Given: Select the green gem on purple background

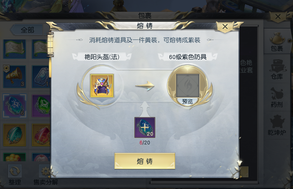Looking at the screenshot, I should pyautogui.click(x=41, y=106).
